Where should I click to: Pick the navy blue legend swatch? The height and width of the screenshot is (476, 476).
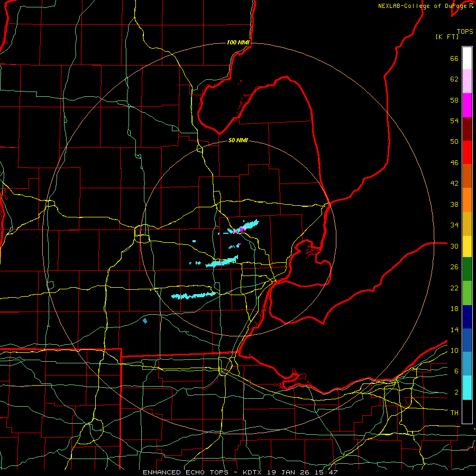point(467,317)
